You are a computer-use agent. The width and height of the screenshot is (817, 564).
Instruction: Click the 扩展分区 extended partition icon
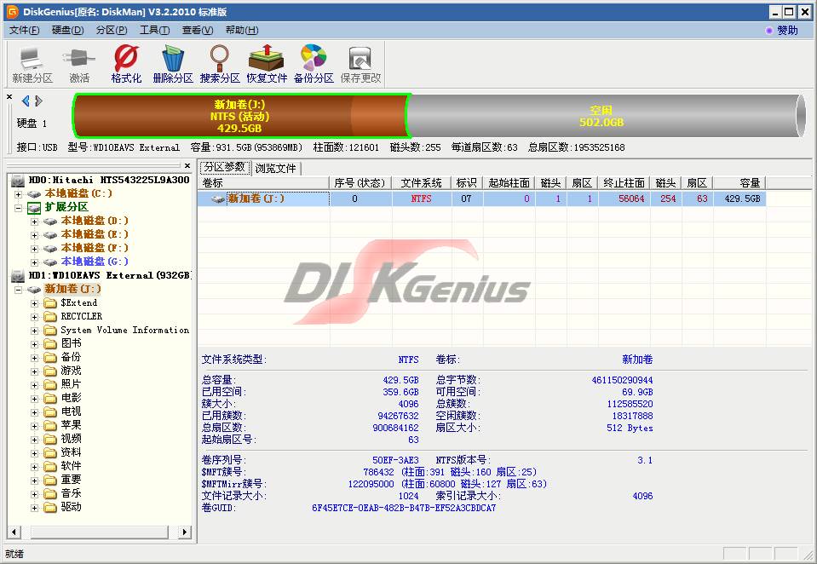click(34, 208)
